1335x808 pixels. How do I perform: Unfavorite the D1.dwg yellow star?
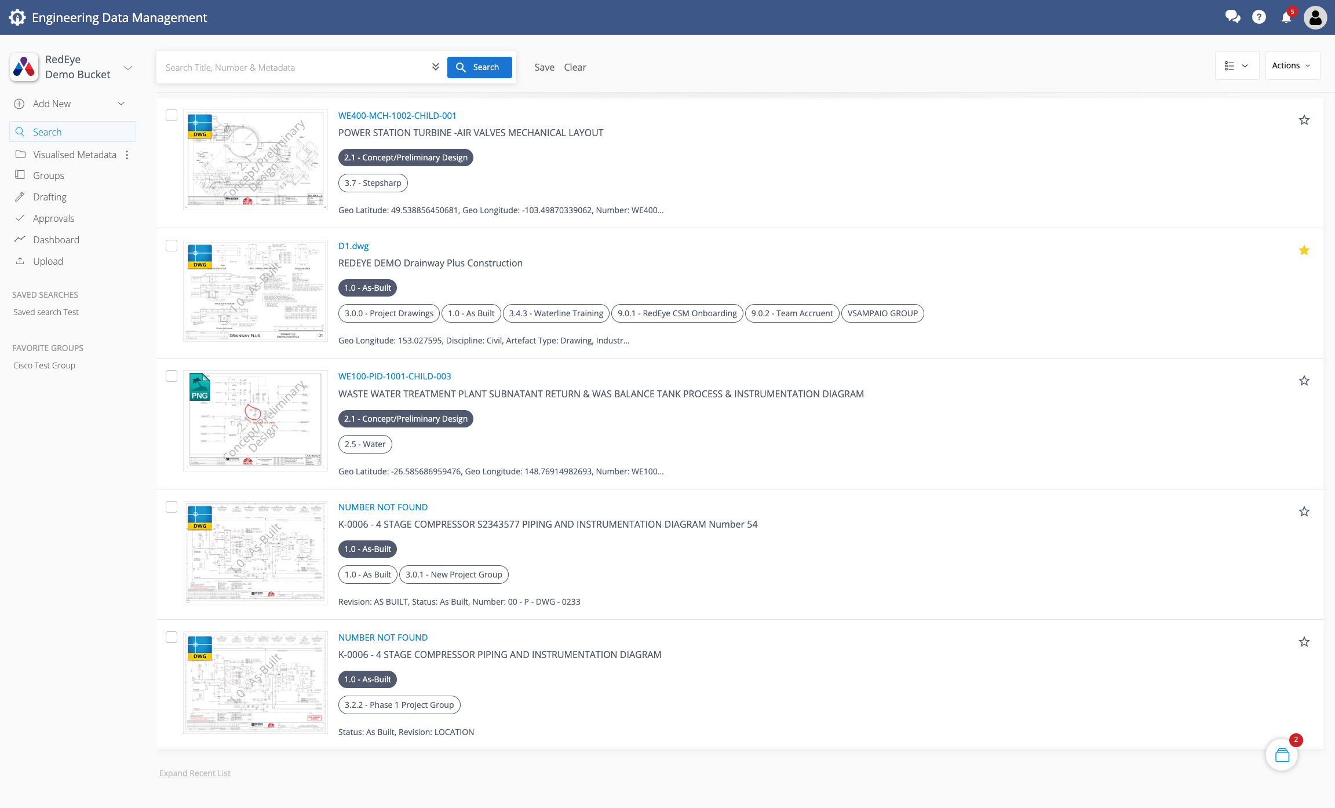1304,250
